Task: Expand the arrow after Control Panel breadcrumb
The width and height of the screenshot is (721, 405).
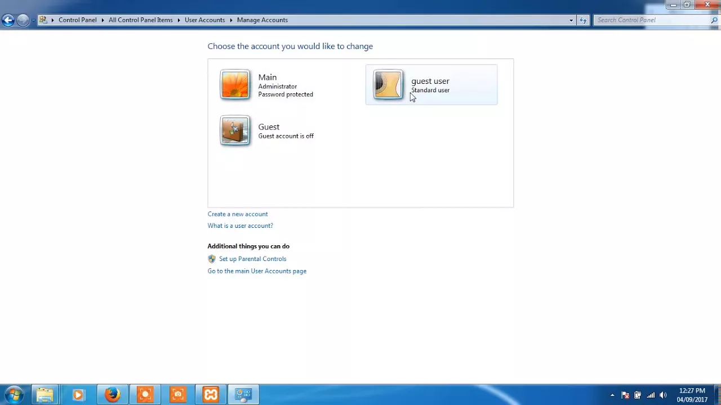Action: pos(103,20)
